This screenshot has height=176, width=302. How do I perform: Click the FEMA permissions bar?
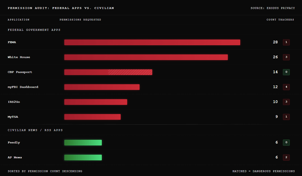[x=152, y=42]
